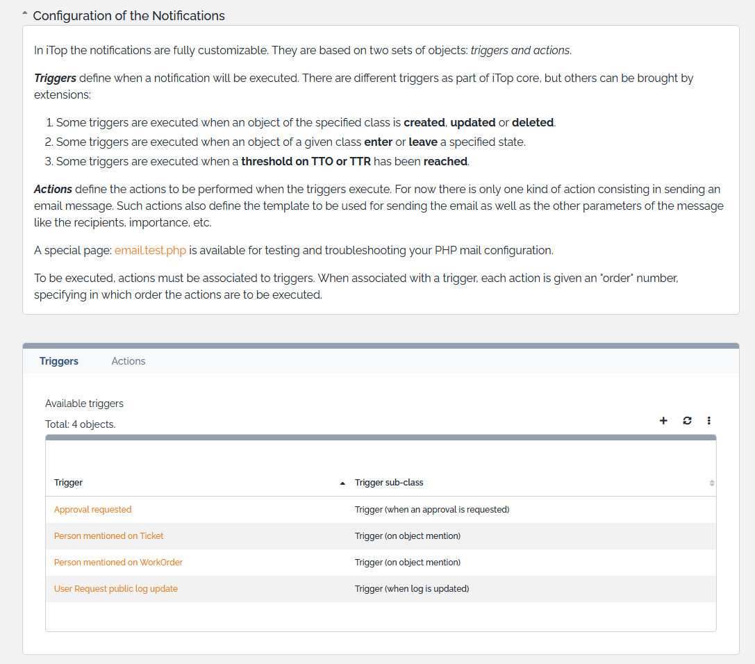755x664 pixels.
Task: Click the Trigger column ascending sort arrow
Action: coord(342,483)
